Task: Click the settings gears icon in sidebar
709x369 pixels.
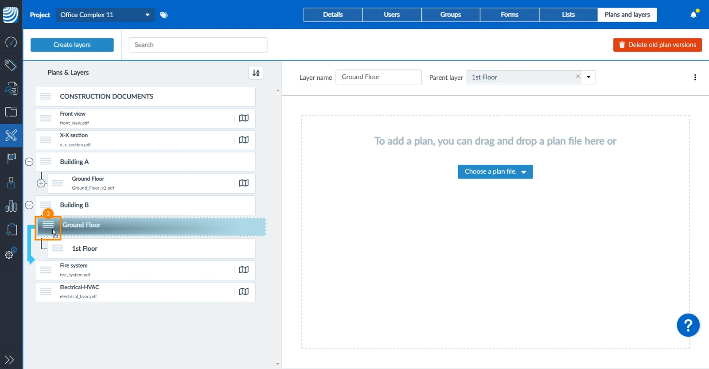Action: click(x=11, y=253)
